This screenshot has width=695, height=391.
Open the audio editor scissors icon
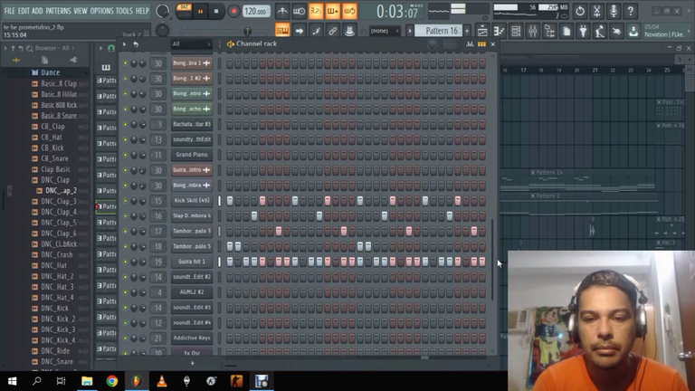pos(596,11)
